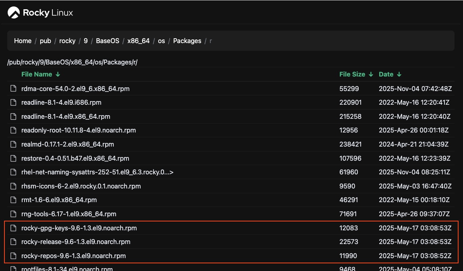Go to Home in the breadcrumb
Screen dimensions: 463x271
(x=23, y=41)
